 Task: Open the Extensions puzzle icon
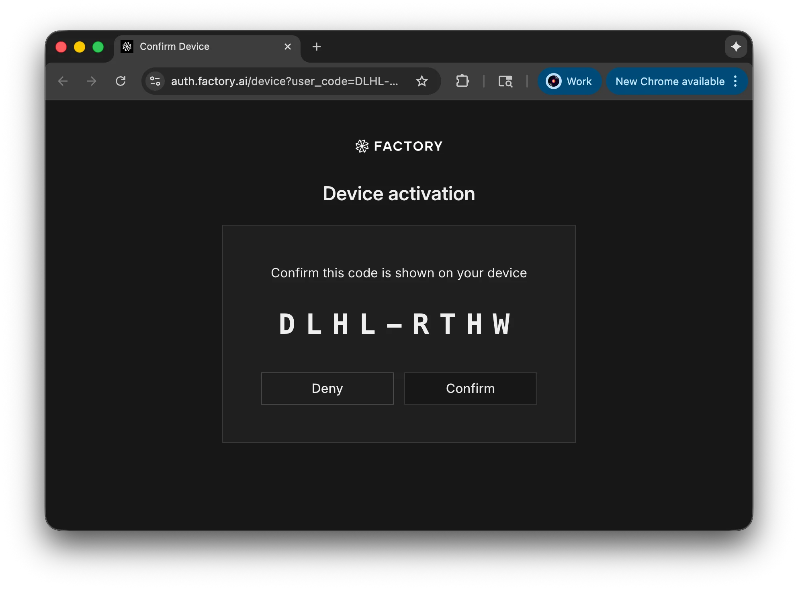(x=462, y=81)
